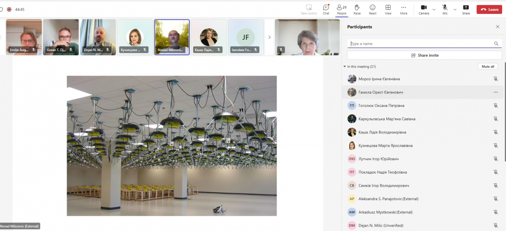Click the Take control icon

pos(309,9)
